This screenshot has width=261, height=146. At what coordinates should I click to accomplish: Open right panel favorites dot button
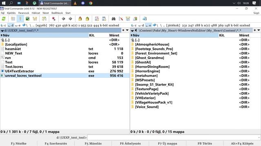254,30
